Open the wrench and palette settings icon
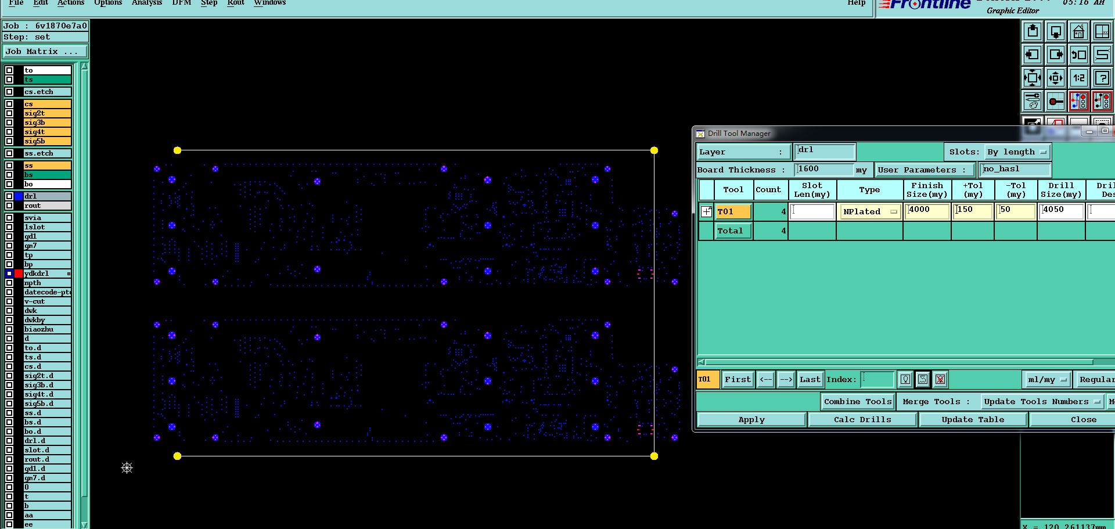Viewport: 1115px width, 529px height. pyautogui.click(x=1033, y=101)
